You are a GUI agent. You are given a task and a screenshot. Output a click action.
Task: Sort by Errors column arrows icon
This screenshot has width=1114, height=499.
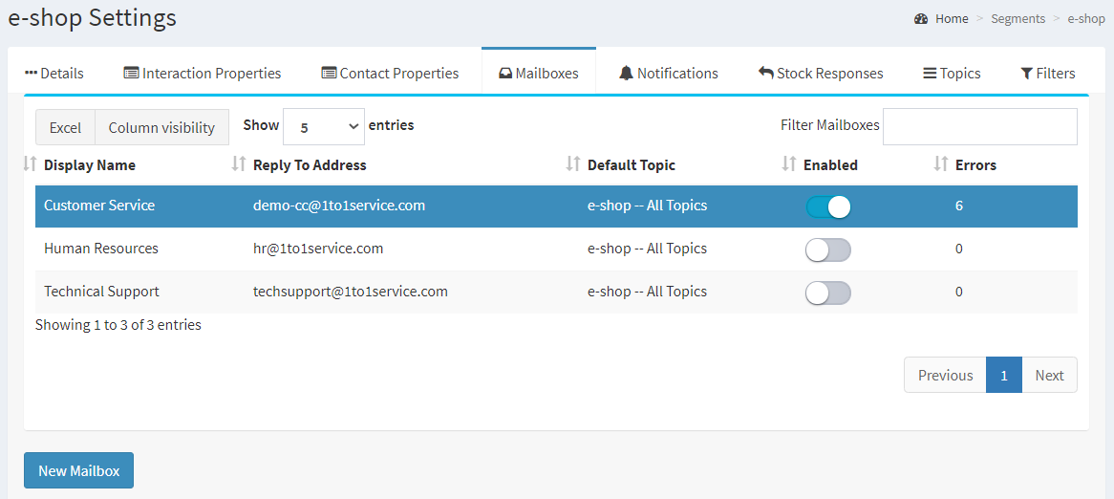click(x=941, y=164)
